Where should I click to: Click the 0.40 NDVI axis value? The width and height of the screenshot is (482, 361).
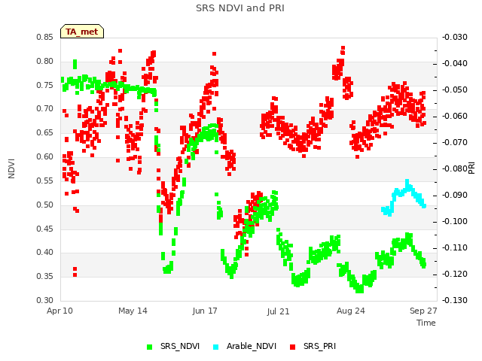click(45, 253)
